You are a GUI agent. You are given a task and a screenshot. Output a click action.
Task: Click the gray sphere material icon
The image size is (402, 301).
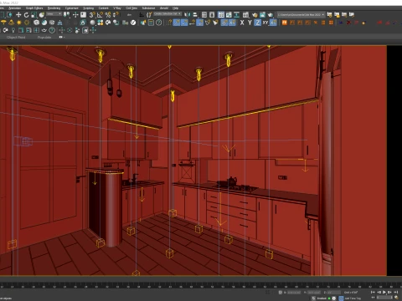(x=92, y=23)
